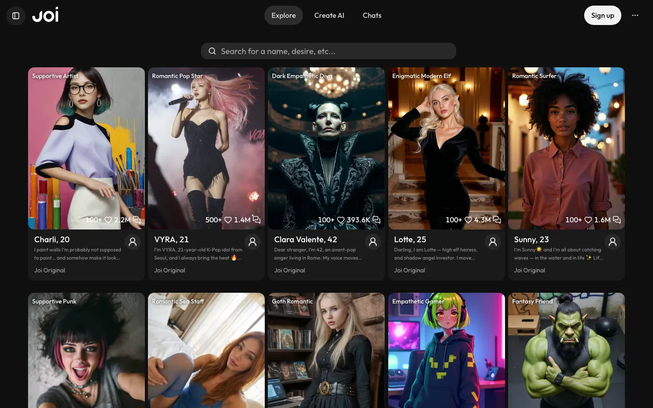
Task: Click chat bubbles icon on Charli's card
Action: [x=137, y=220]
